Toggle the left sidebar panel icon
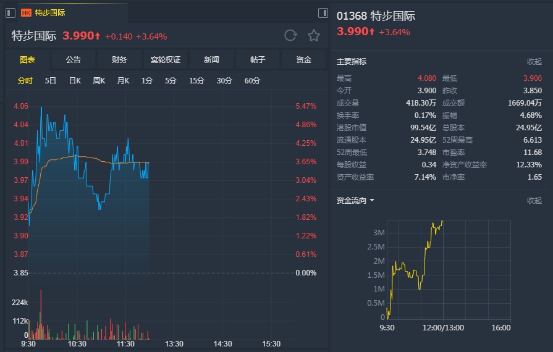553x352 pixels. point(11,13)
